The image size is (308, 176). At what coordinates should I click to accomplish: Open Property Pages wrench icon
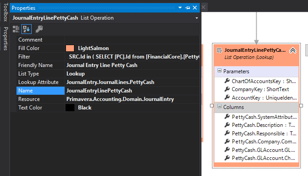click(x=39, y=29)
